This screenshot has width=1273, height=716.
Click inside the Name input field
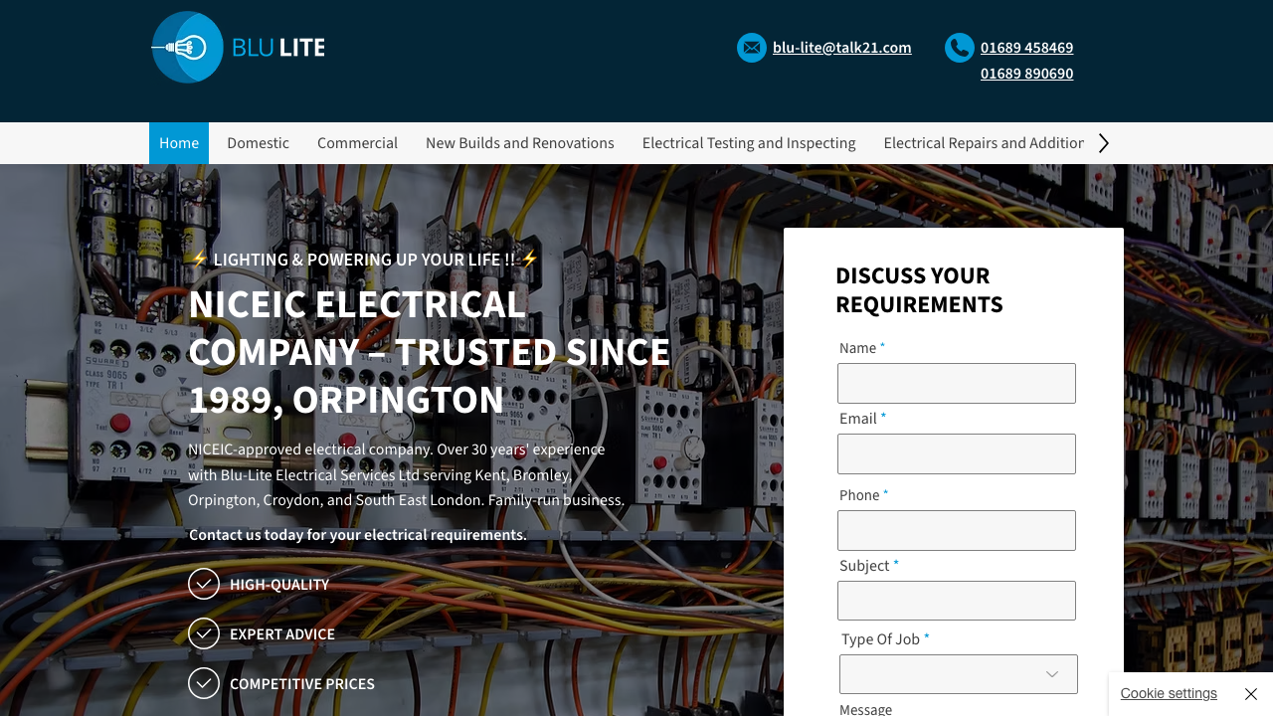(956, 383)
